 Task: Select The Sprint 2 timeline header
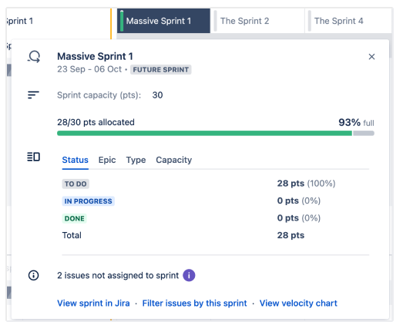[257, 21]
